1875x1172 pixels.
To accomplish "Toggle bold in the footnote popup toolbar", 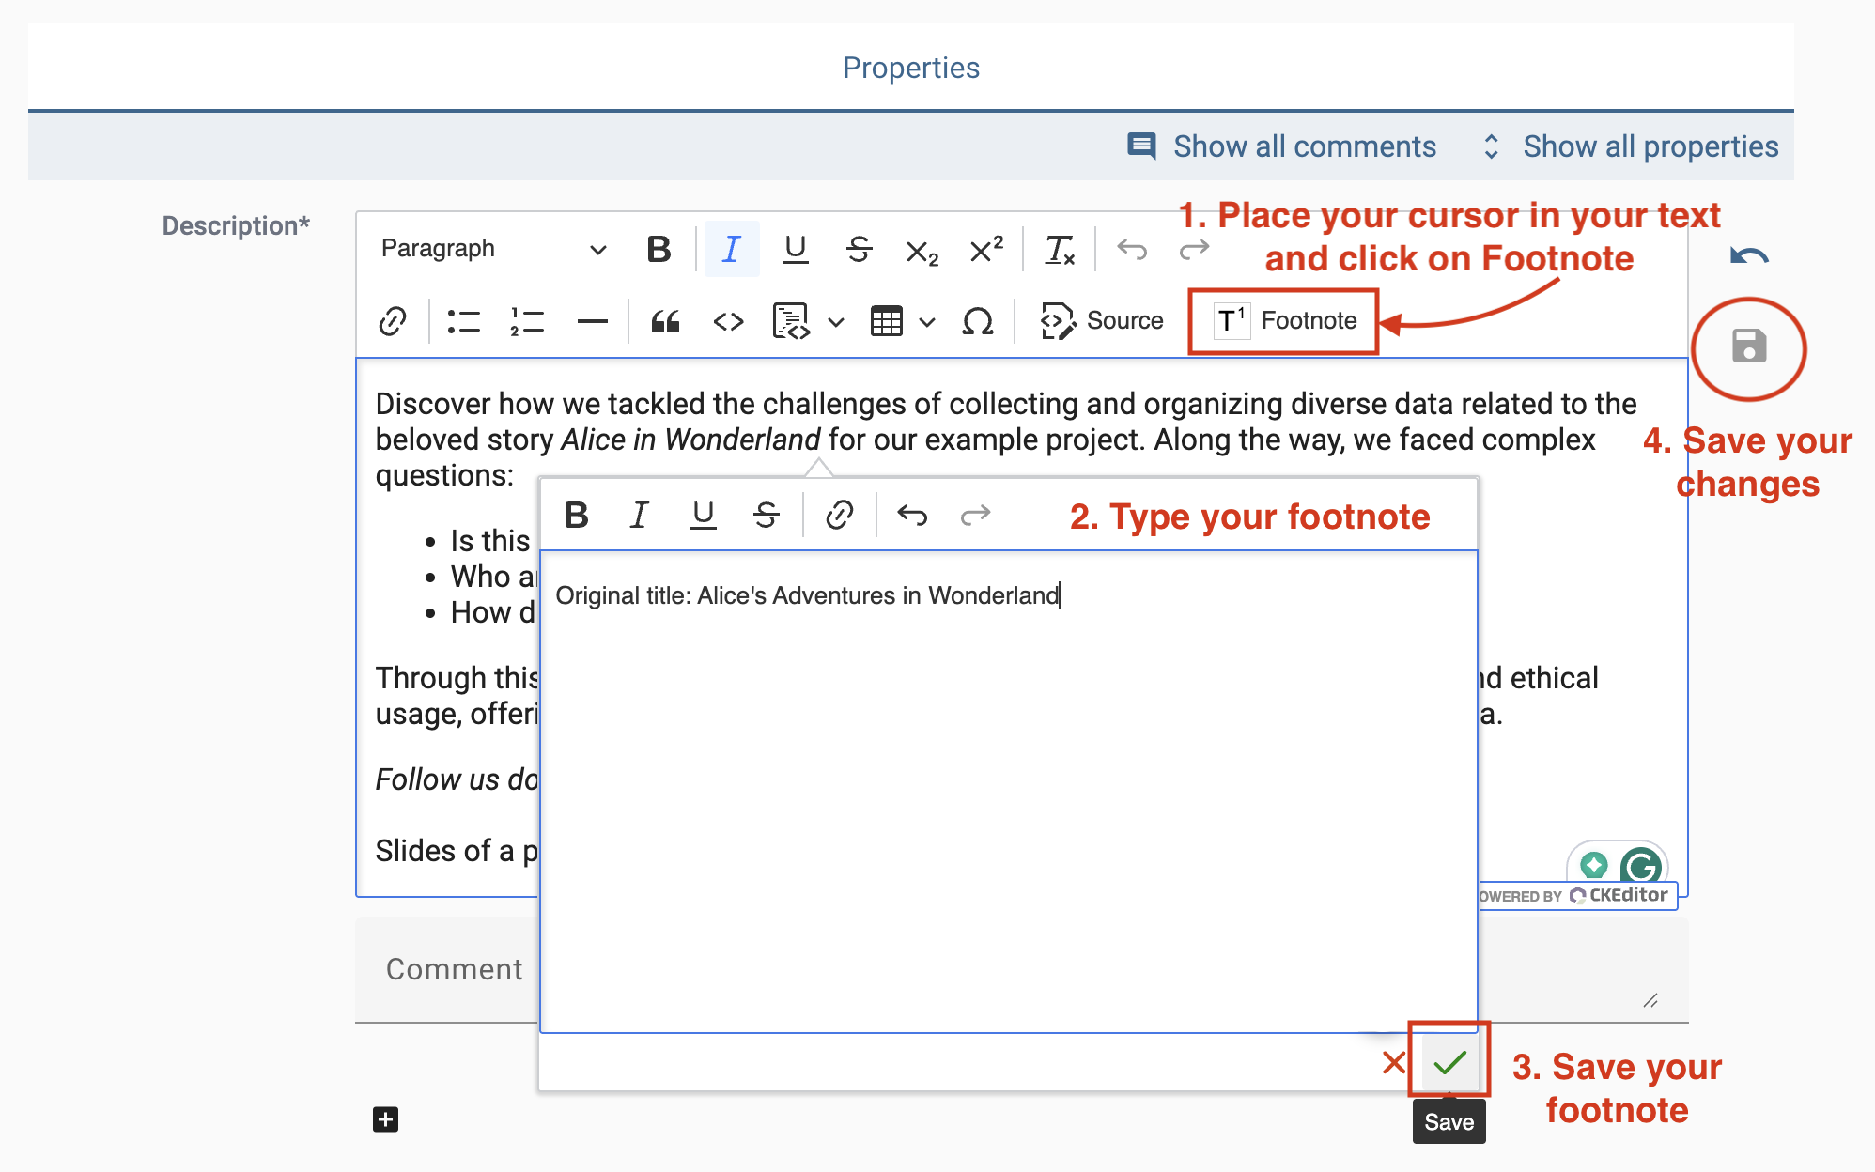I will click(576, 515).
